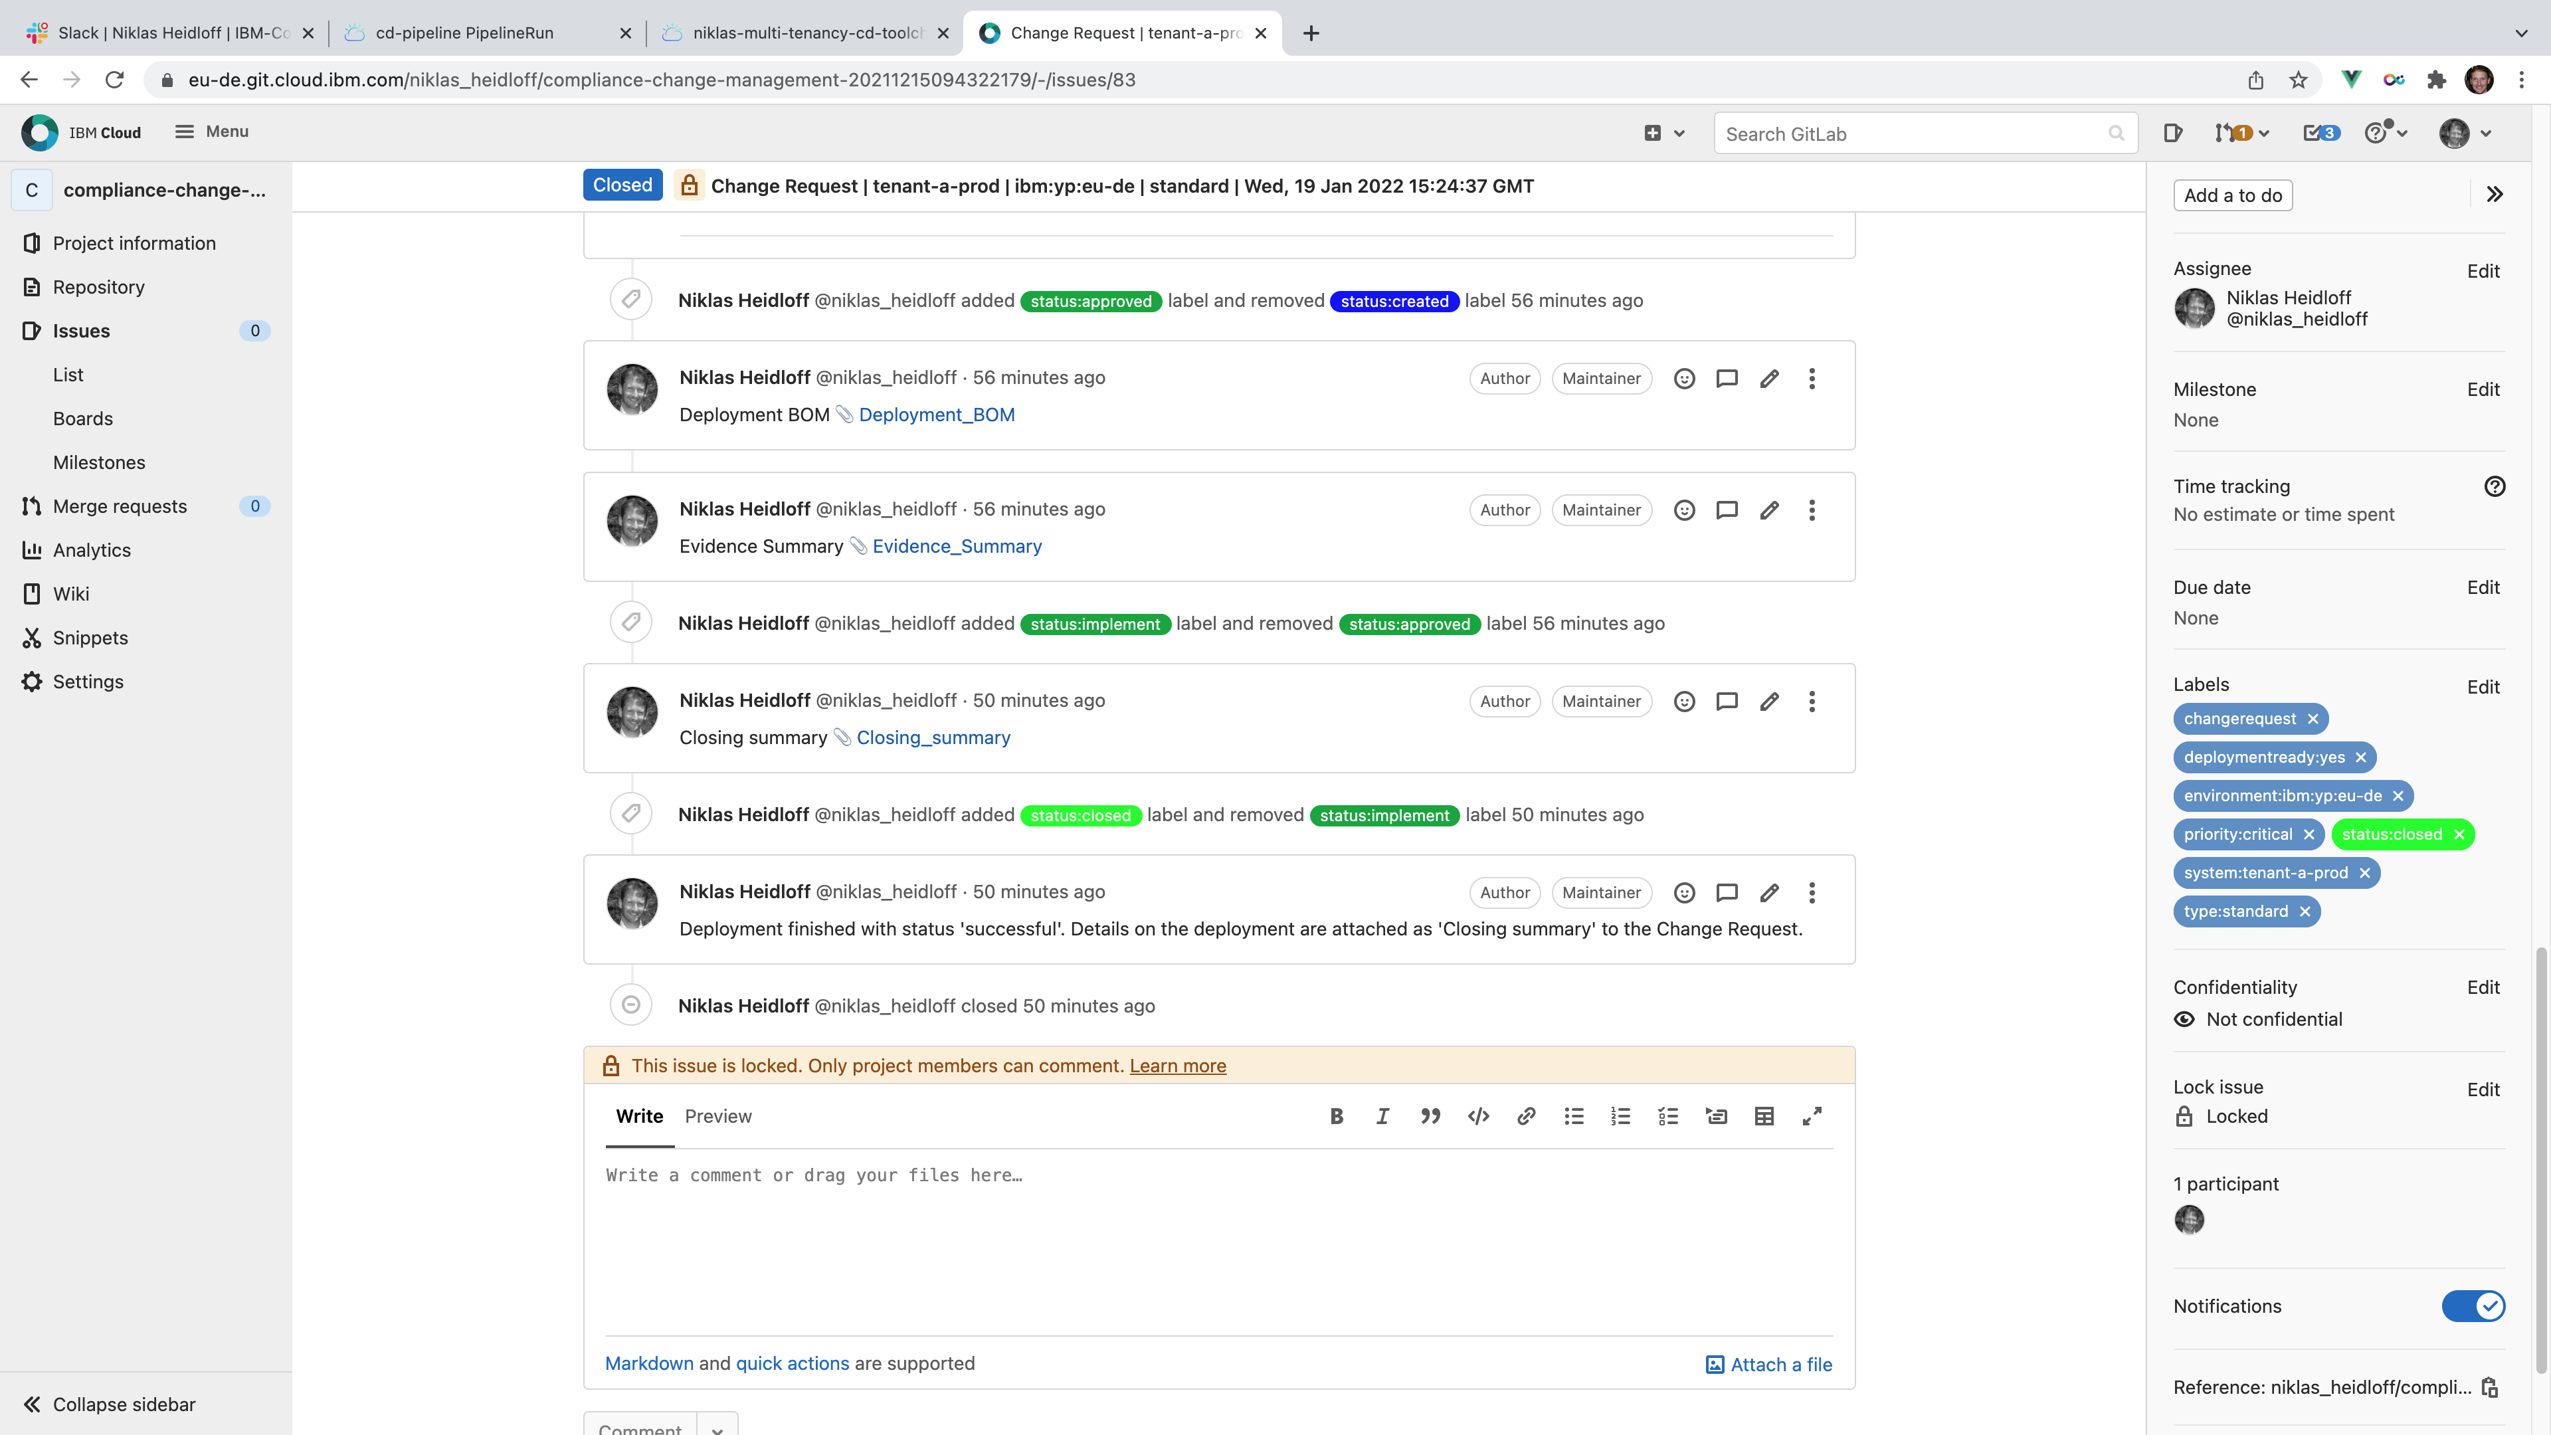The height and width of the screenshot is (1435, 2551).
Task: Click bold formatting icon in comment editor
Action: point(1336,1116)
